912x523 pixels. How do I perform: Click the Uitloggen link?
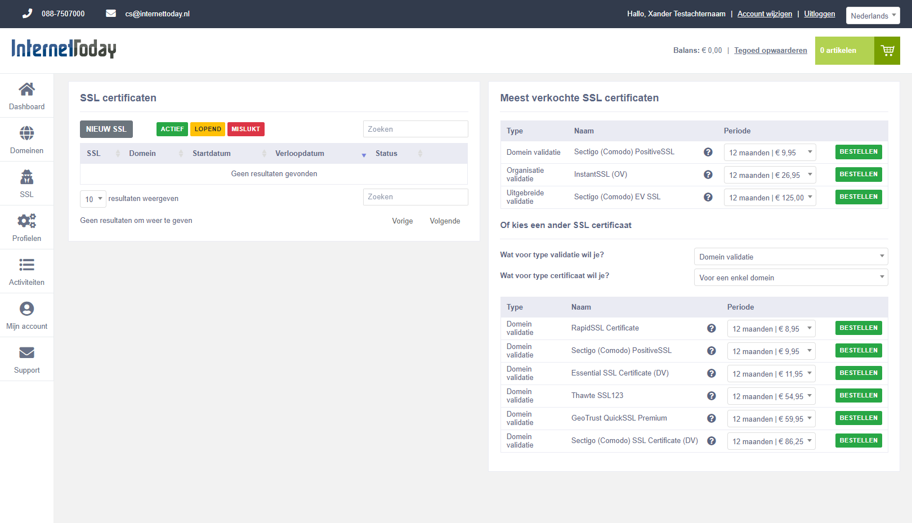click(820, 14)
